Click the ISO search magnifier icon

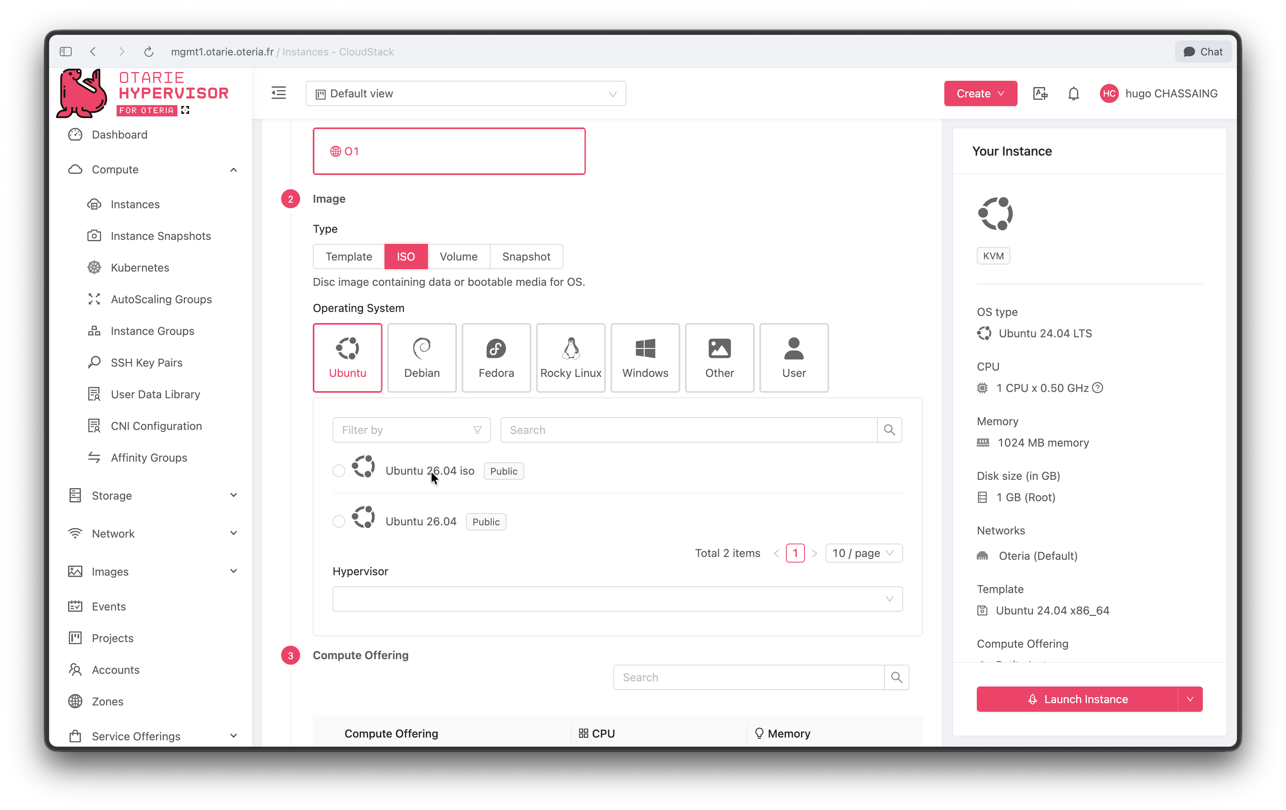click(x=889, y=430)
